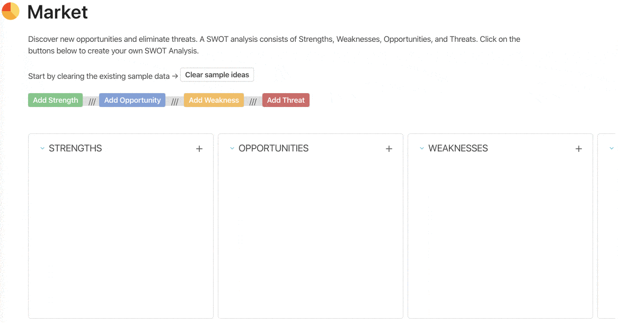The height and width of the screenshot is (324, 618).
Task: Click the chevron on the partially visible rightmost column
Action: 611,149
